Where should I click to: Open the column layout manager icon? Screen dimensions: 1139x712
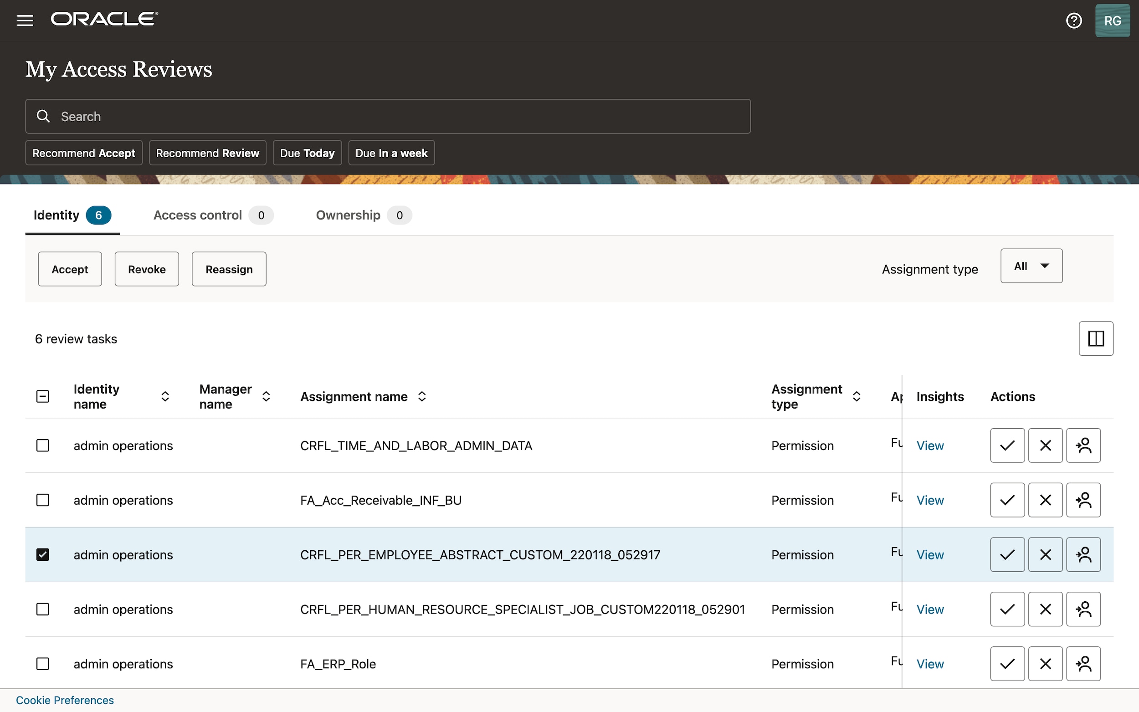(1096, 338)
